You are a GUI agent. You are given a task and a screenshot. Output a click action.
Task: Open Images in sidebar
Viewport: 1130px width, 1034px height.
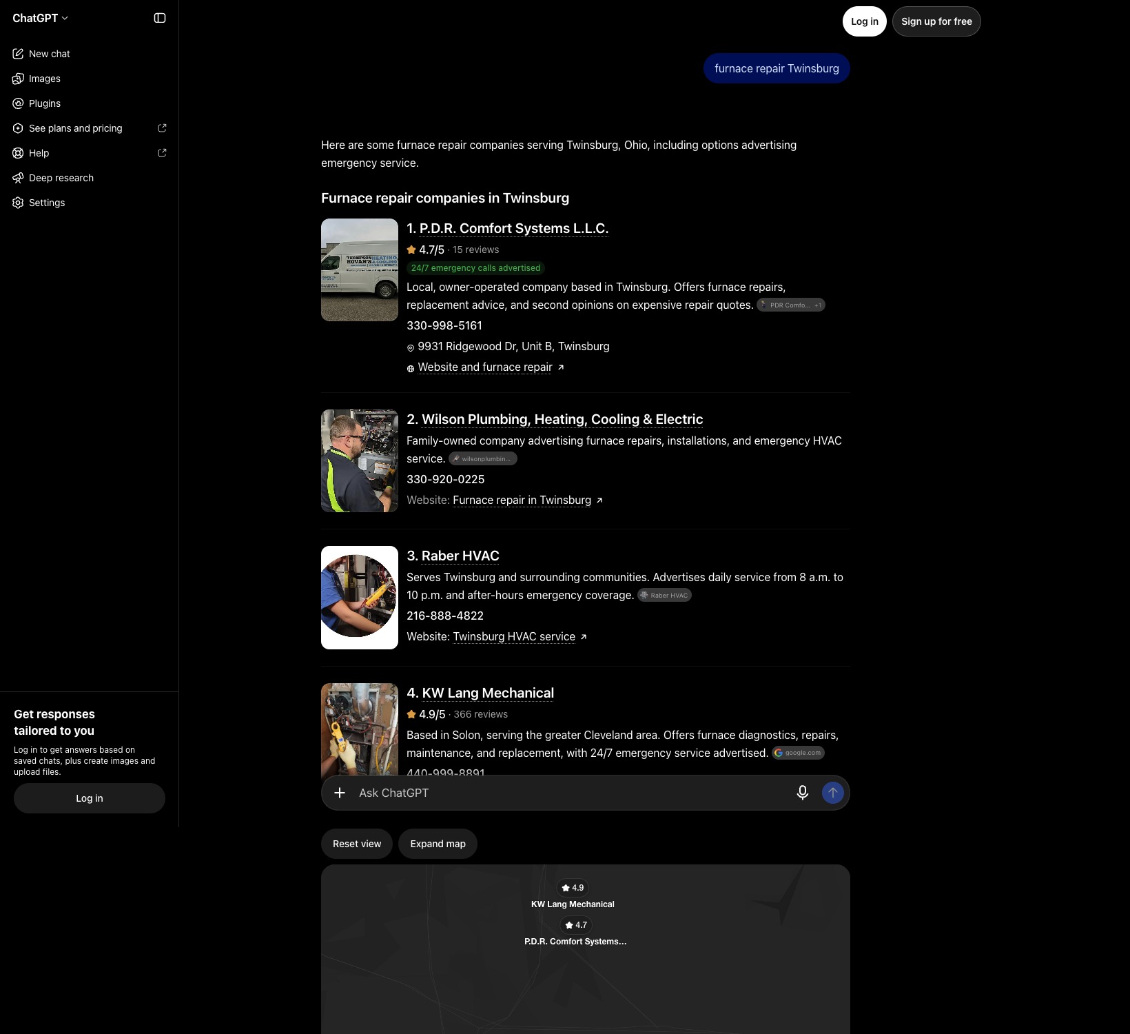(90, 79)
